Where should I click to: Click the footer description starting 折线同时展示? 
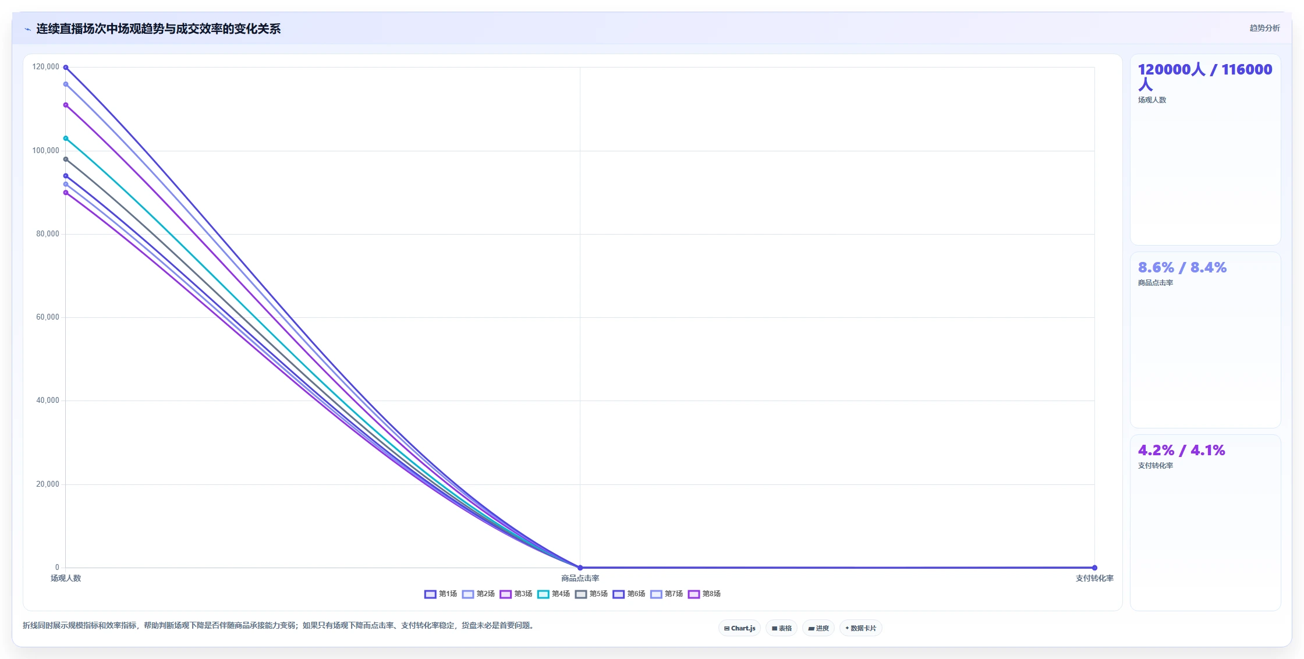pos(278,626)
